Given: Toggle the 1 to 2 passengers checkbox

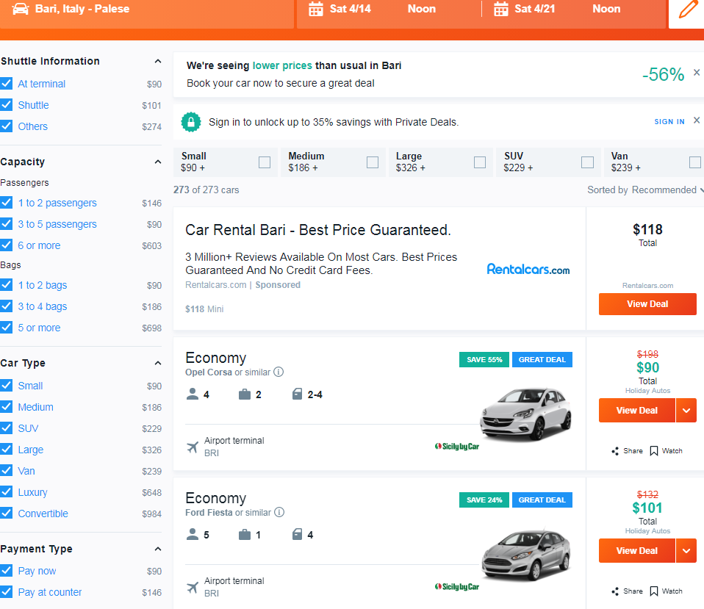Looking at the screenshot, I should click(7, 203).
